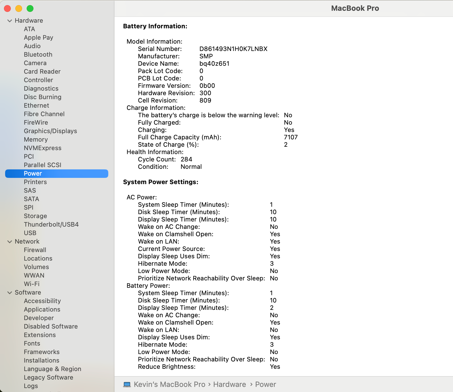Select the highlighted Power item
Image resolution: width=453 pixels, height=392 pixels.
(x=33, y=173)
